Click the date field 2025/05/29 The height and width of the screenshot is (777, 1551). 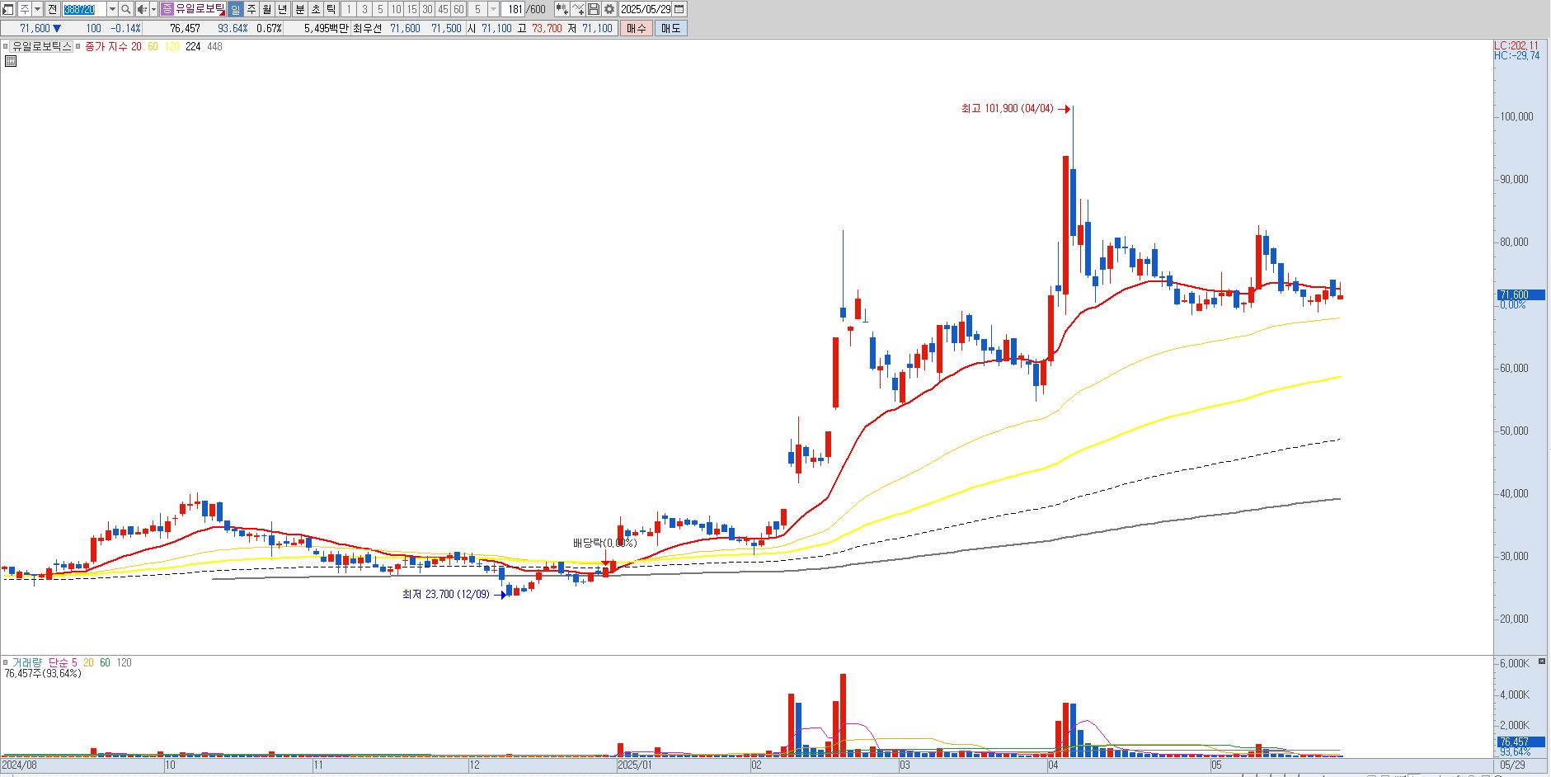(646, 9)
